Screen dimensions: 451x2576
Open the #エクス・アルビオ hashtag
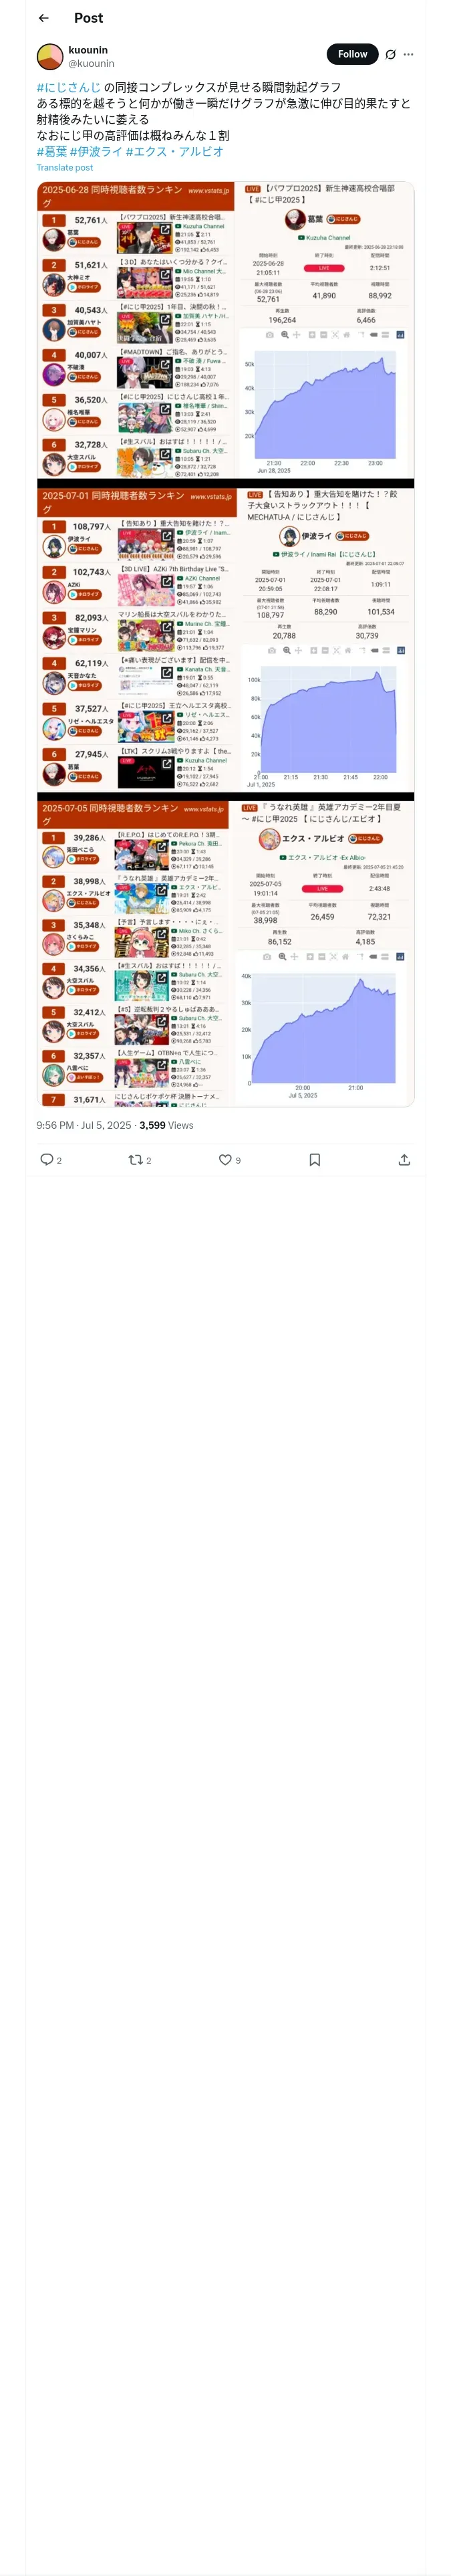coord(175,151)
